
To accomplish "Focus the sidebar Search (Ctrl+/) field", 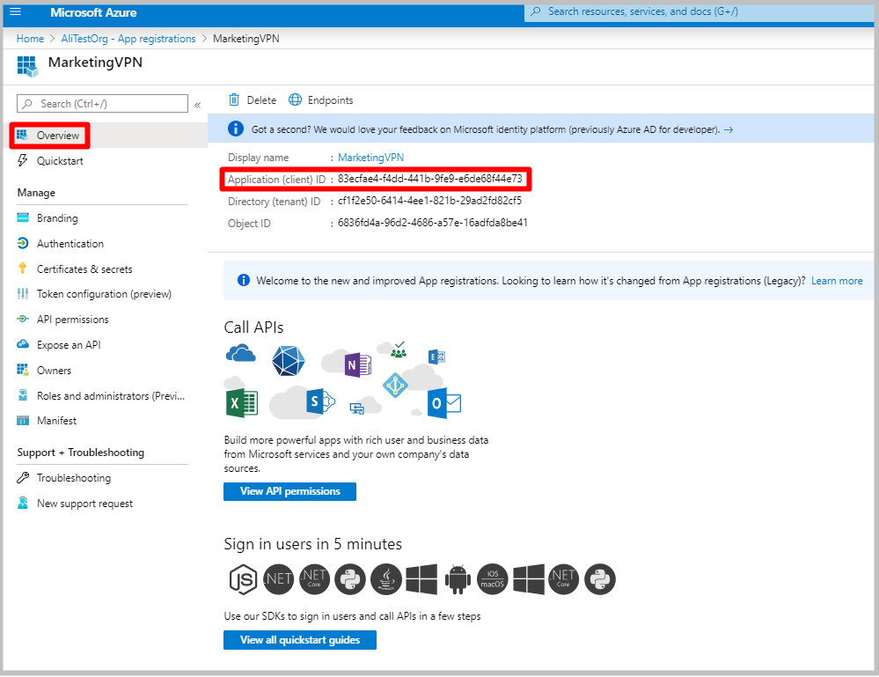I will [x=103, y=104].
